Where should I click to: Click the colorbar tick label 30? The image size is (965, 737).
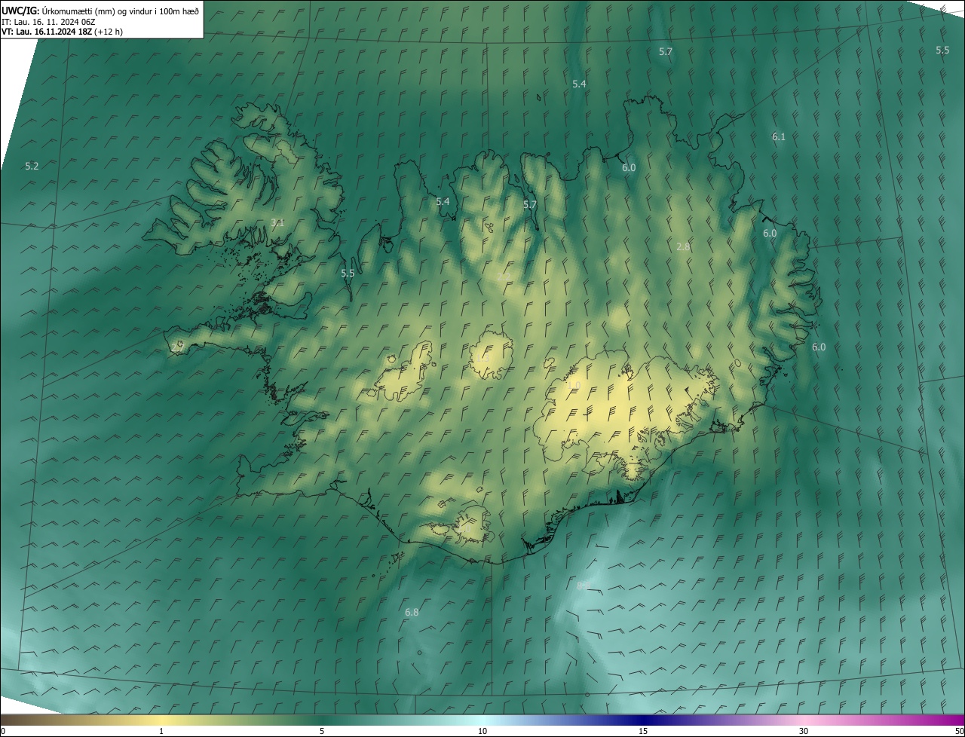804,732
